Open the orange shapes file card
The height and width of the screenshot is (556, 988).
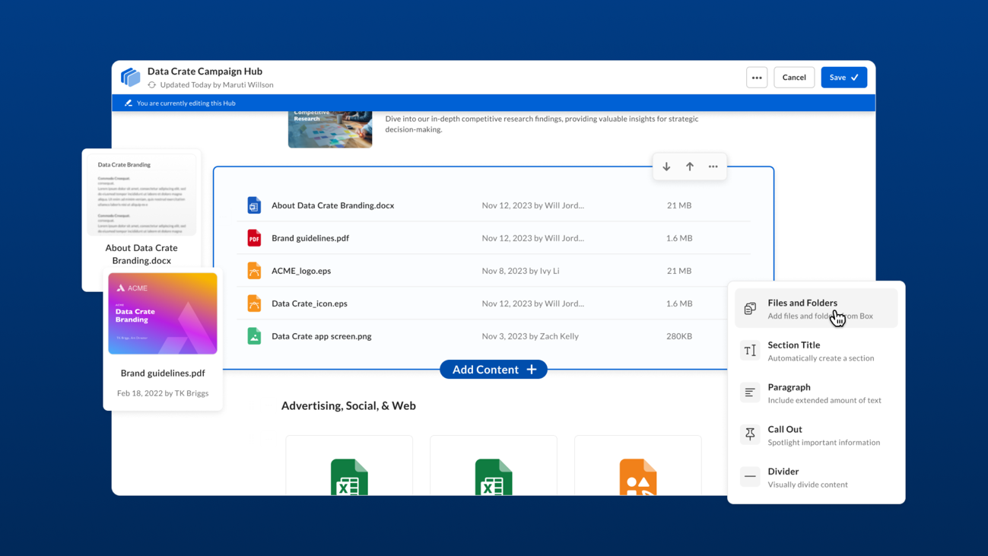click(x=638, y=466)
